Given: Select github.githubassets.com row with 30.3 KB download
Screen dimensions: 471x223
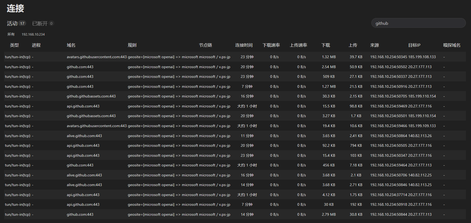Looking at the screenshot, I should tap(235, 96).
